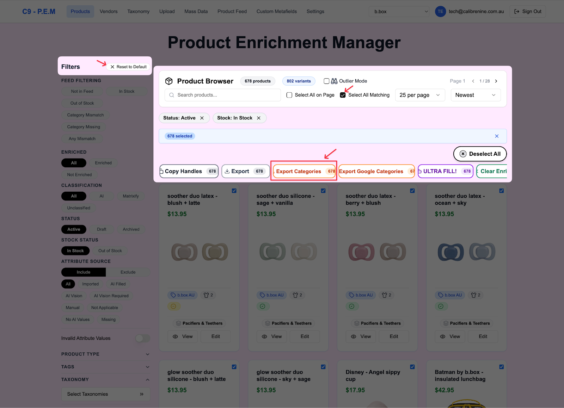The height and width of the screenshot is (408, 564).
Task: Click the Product Browser box icon
Action: tap(169, 81)
